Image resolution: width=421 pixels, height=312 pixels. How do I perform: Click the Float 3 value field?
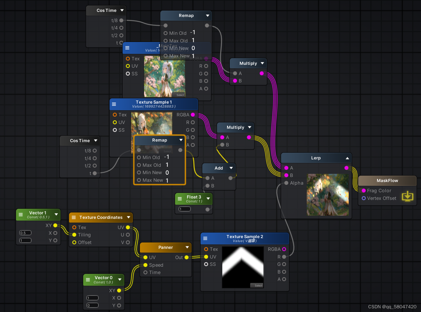[185, 209]
